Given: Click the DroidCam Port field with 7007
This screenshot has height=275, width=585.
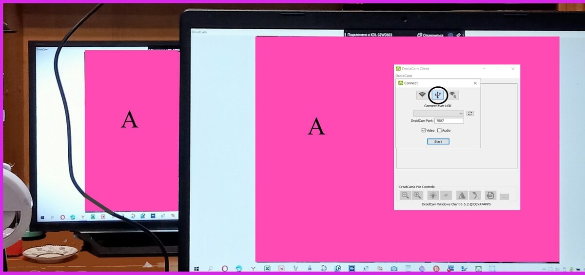Looking at the screenshot, I should 449,120.
